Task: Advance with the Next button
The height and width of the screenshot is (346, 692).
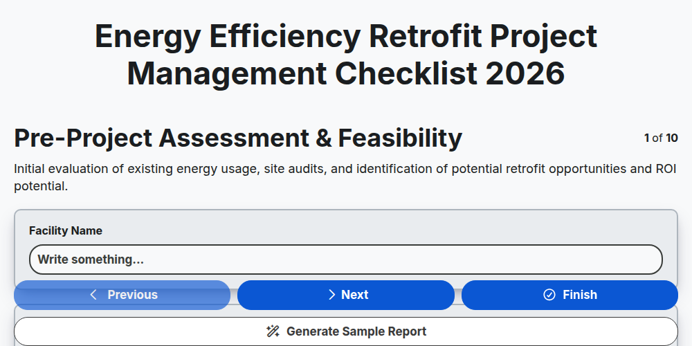Action: tap(345, 295)
